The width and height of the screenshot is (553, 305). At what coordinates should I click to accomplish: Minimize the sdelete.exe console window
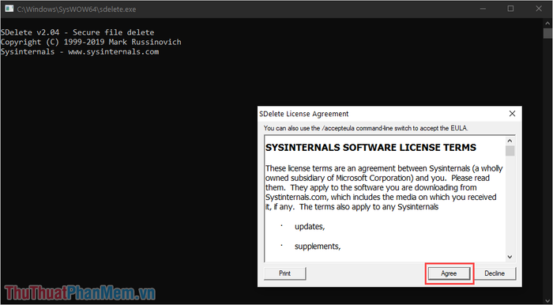pos(483,9)
